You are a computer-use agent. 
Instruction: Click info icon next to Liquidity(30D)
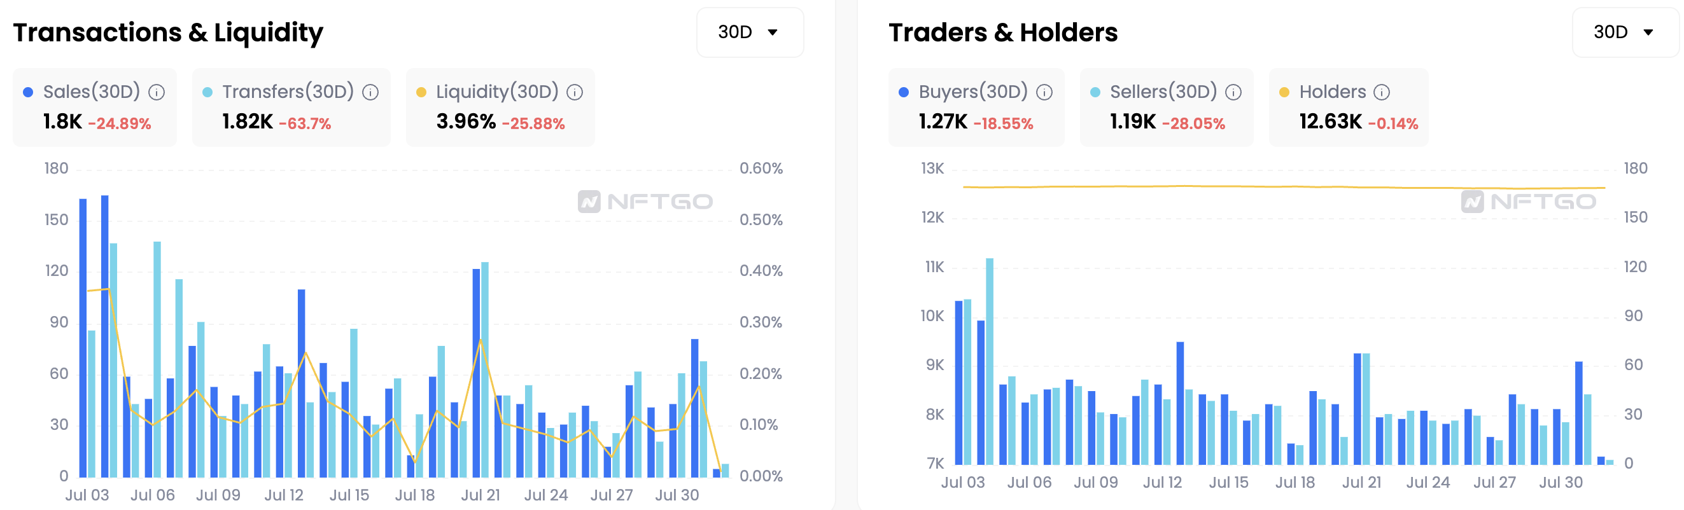575,92
